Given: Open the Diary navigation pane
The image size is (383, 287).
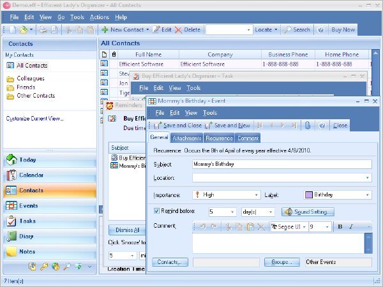Looking at the screenshot, I should click(x=50, y=236).
